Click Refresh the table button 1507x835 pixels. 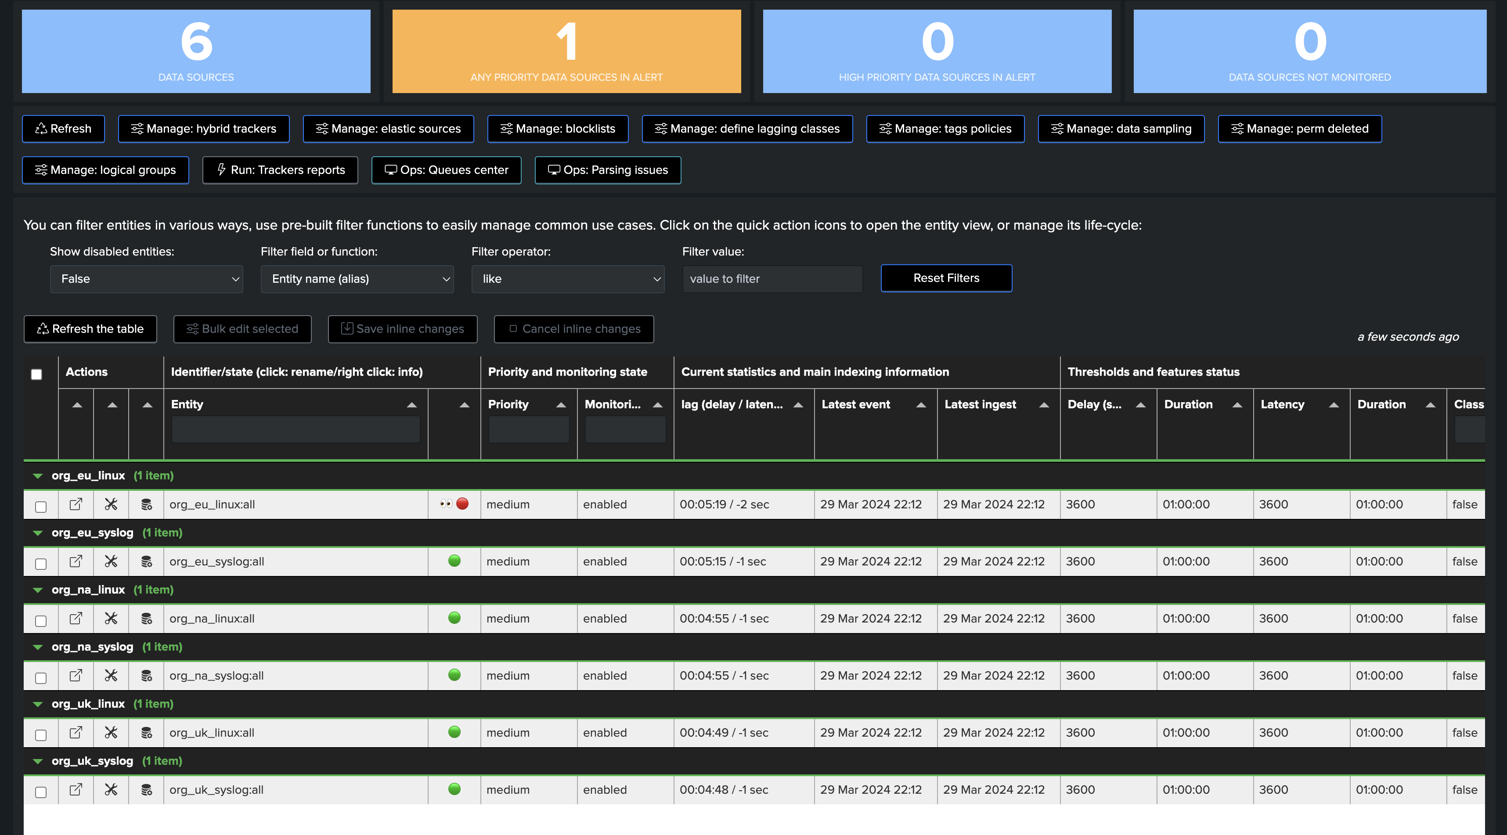pos(90,329)
